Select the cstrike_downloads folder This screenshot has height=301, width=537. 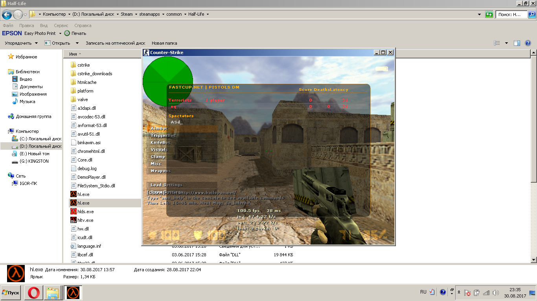95,74
